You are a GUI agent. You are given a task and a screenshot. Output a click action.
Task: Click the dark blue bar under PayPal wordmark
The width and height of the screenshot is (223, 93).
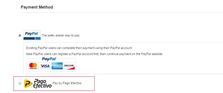click(x=29, y=38)
